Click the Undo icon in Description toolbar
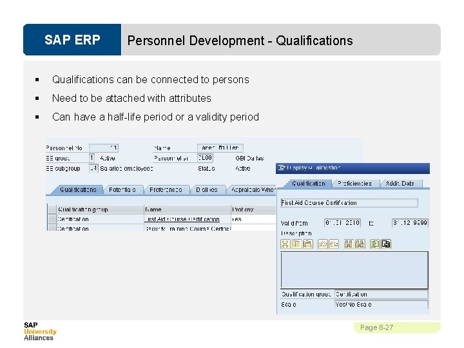 [323, 244]
